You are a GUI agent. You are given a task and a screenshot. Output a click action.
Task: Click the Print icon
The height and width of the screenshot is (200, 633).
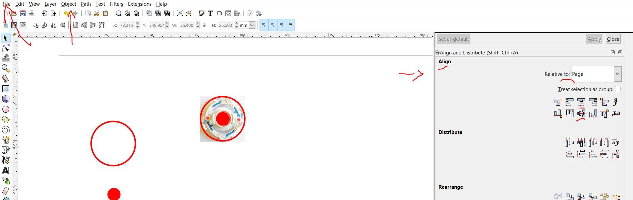point(32,13)
